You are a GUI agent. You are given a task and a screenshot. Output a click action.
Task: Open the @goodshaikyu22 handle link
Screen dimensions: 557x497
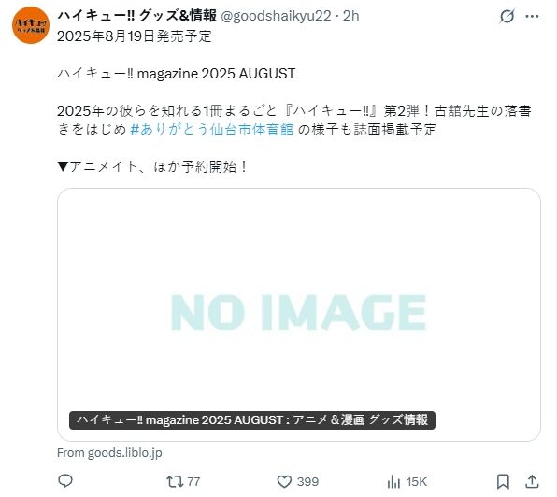(x=276, y=16)
